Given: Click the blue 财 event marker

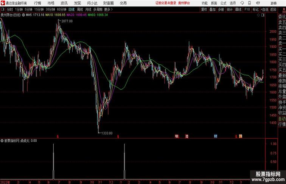Looking at the screenshot, I should [x=216, y=136].
